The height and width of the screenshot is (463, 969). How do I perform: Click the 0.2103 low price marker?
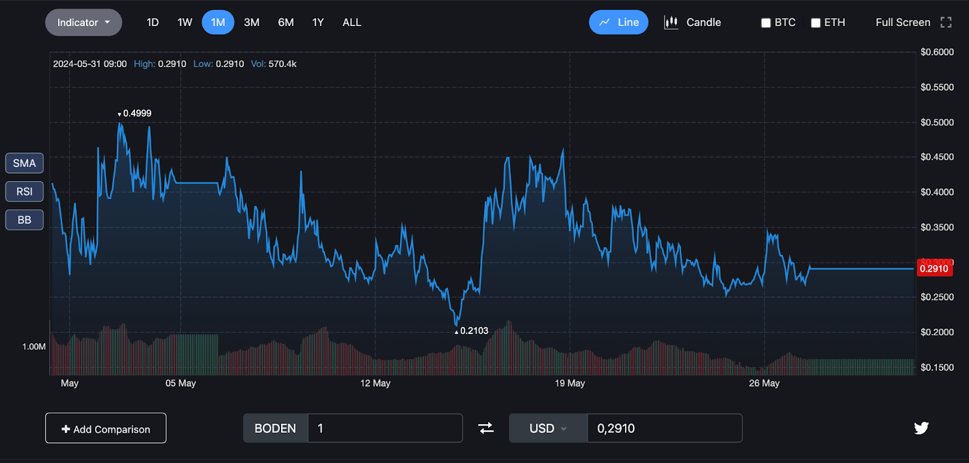pyautogui.click(x=471, y=331)
